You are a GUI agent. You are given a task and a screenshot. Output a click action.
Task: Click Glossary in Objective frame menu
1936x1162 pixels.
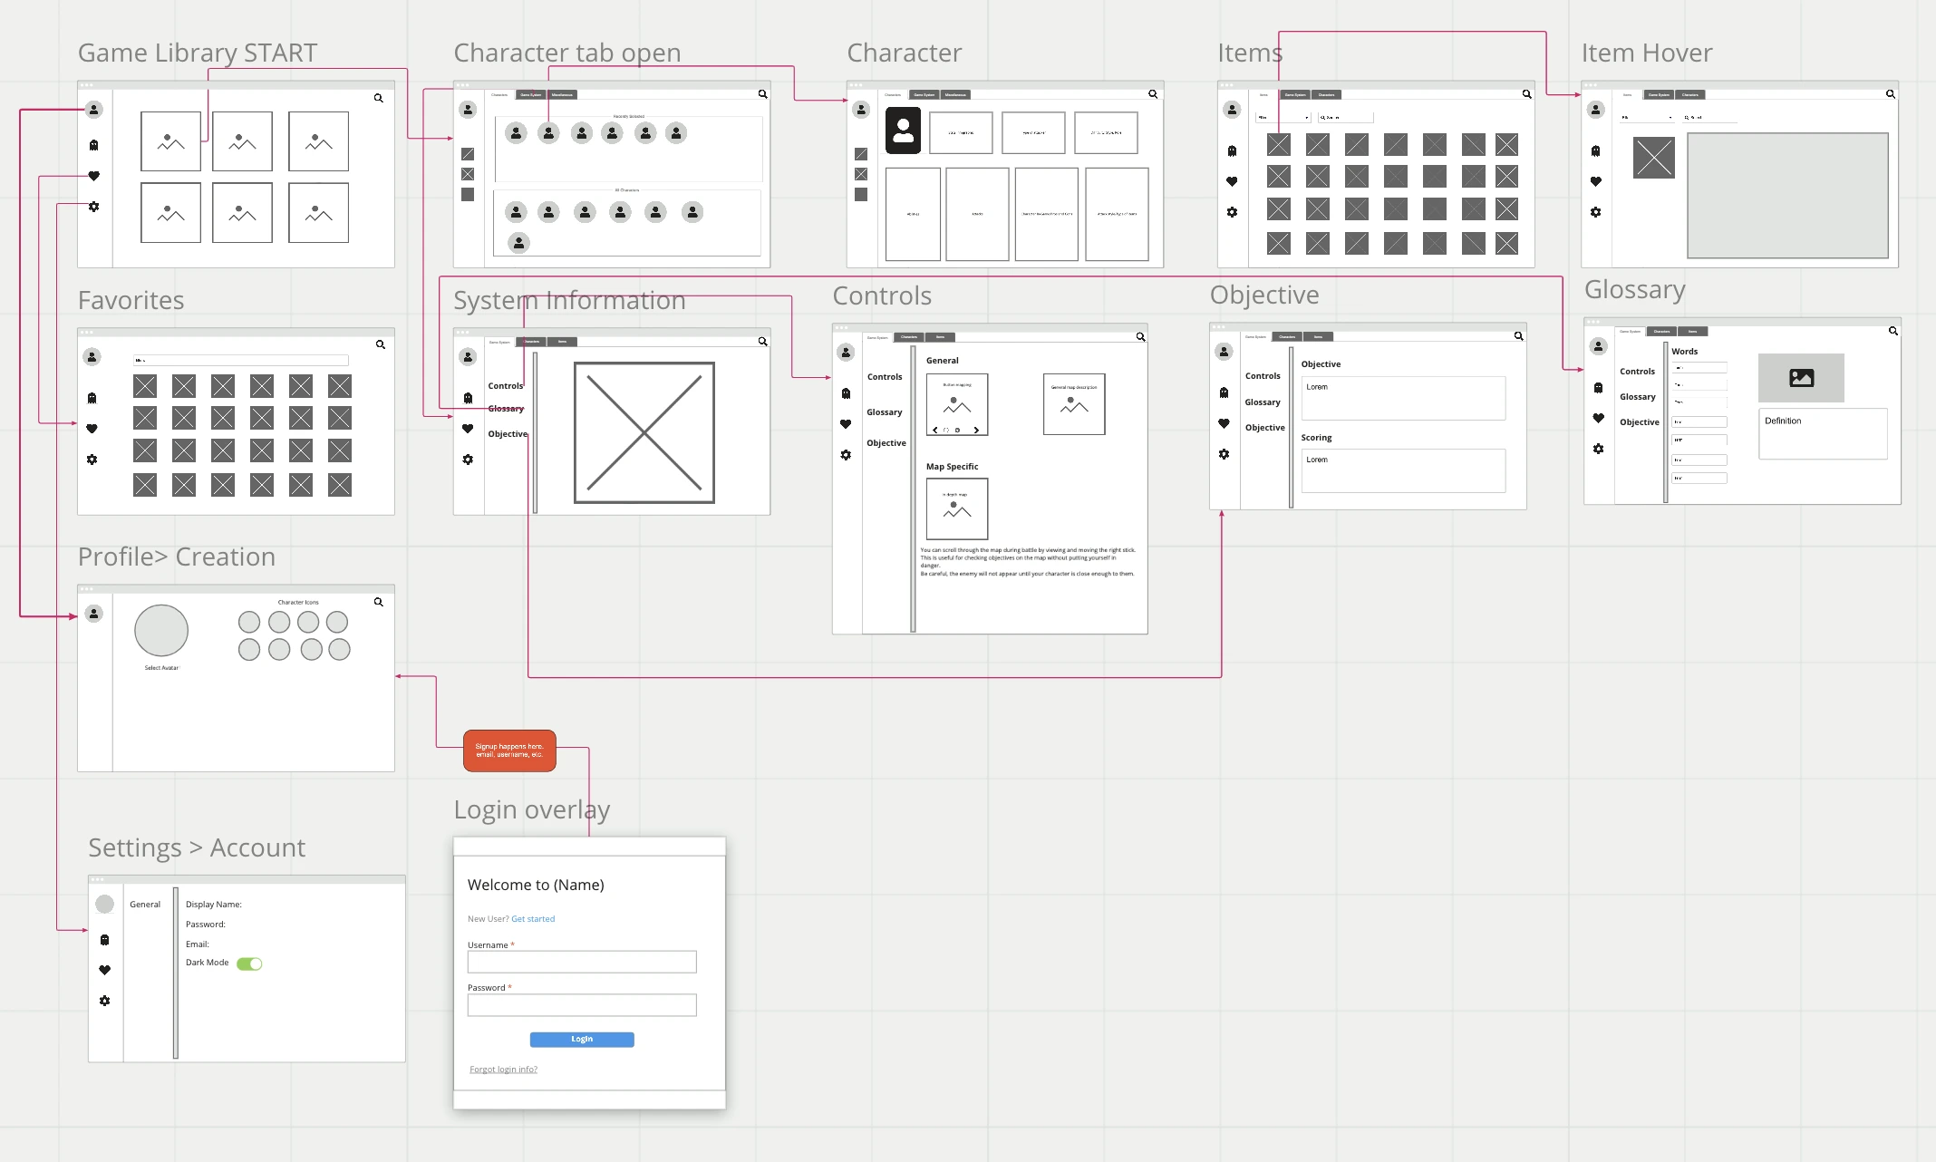[1263, 402]
